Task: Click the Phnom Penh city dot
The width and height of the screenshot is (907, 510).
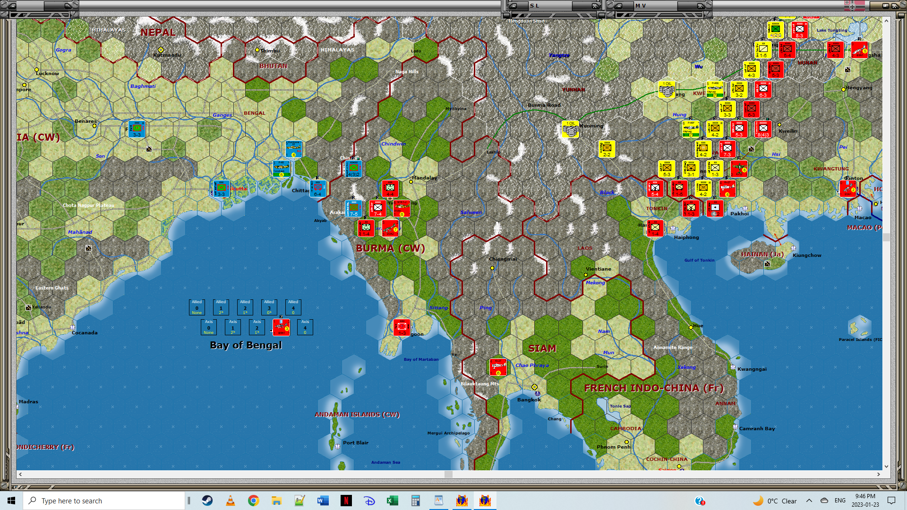Action: tap(626, 442)
